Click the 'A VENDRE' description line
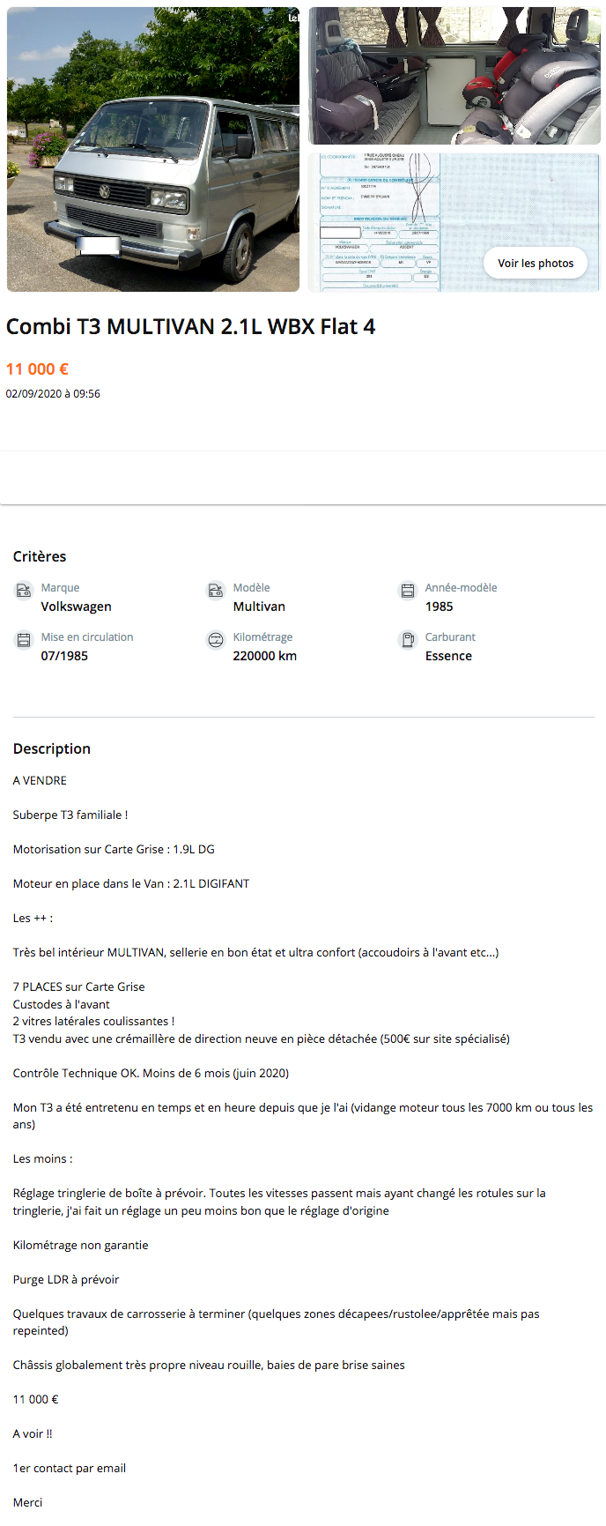 pos(40,780)
